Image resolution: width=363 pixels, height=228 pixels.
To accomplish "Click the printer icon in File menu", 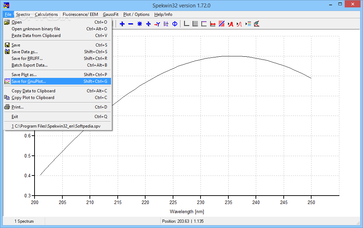I will tap(7, 107).
